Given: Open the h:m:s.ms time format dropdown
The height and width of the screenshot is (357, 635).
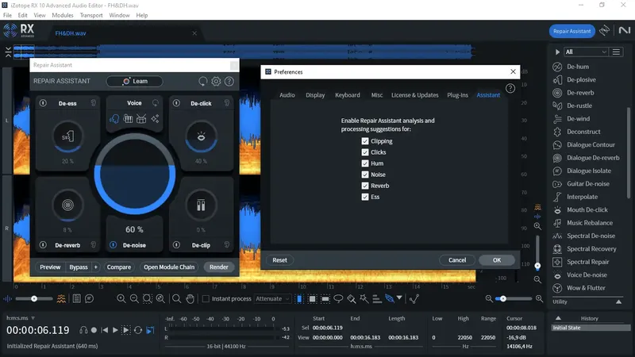Looking at the screenshot, I should coord(21,318).
